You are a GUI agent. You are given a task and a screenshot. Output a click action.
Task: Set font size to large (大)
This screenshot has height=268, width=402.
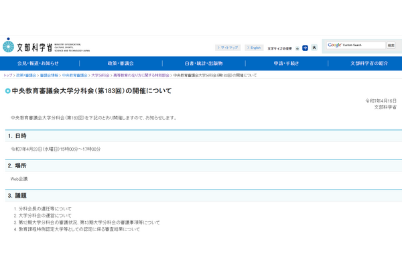click(314, 48)
